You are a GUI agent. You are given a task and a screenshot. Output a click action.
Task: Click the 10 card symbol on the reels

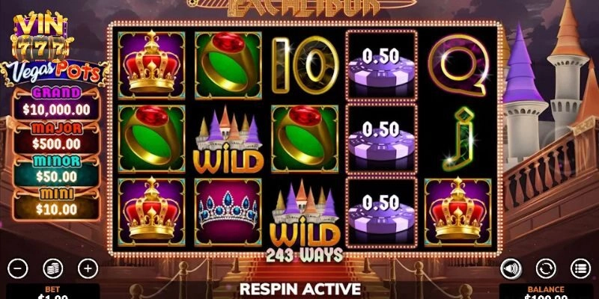[305, 65]
